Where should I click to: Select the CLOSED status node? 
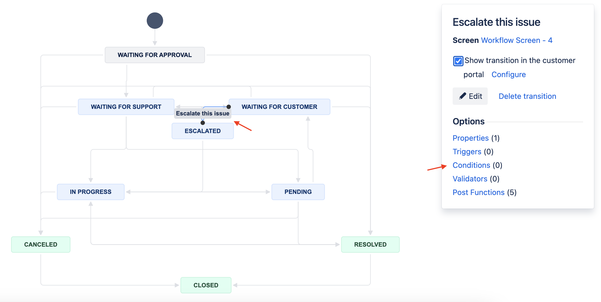tap(206, 285)
